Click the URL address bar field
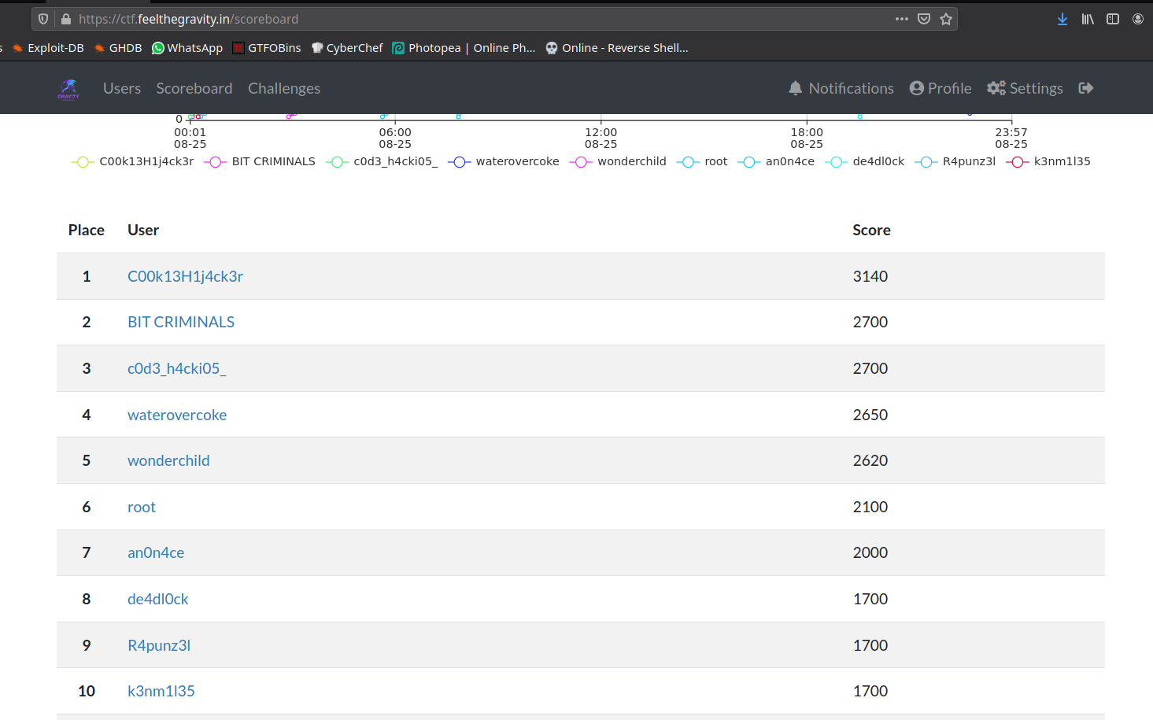 [x=472, y=19]
